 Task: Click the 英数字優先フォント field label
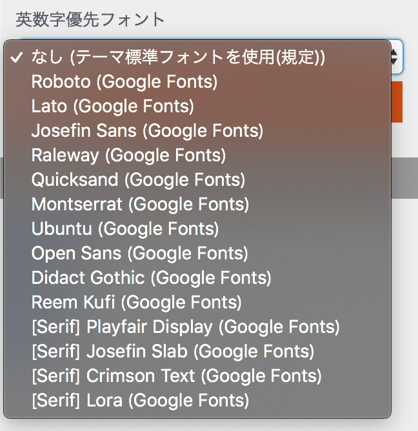(x=90, y=20)
